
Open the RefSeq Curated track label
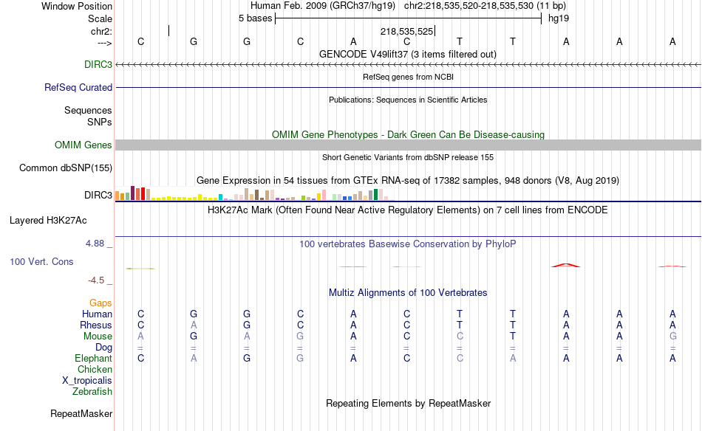pyautogui.click(x=78, y=87)
